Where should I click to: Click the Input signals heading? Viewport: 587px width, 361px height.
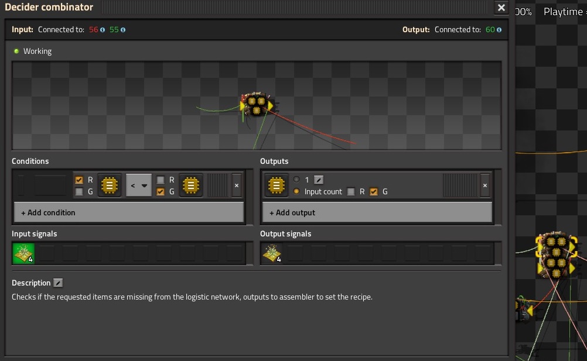tap(35, 234)
